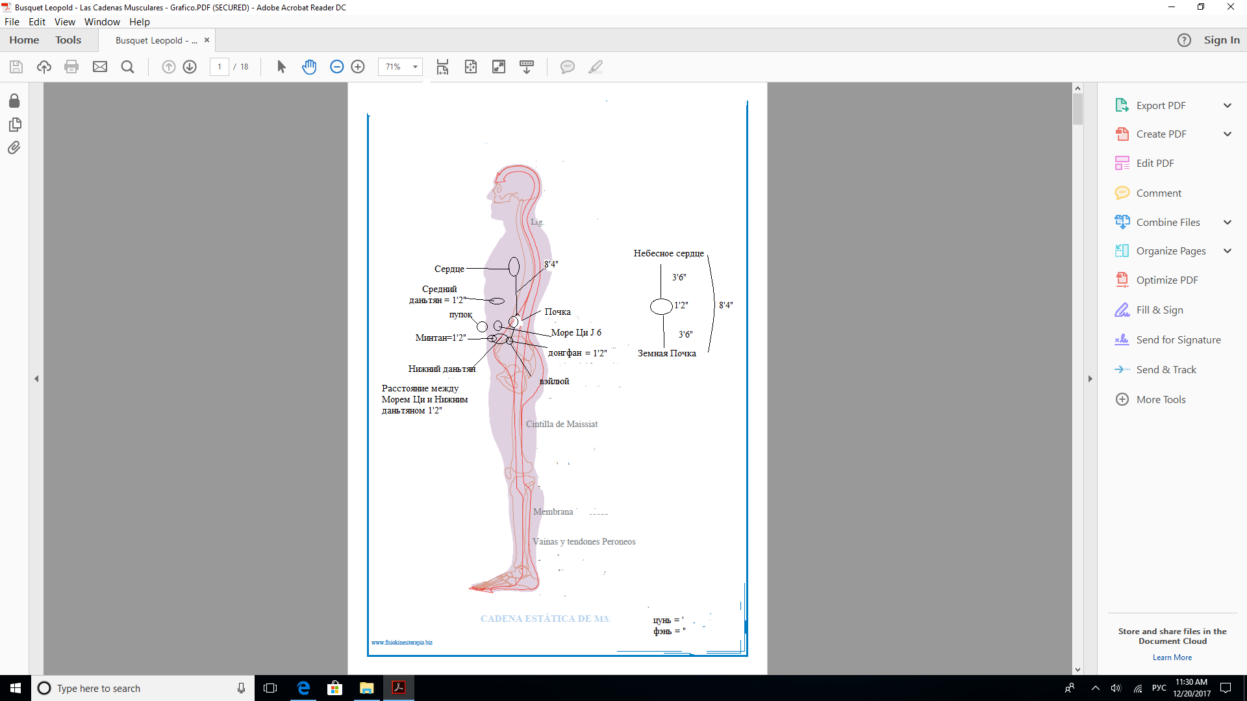Open attachments paperclip panel
The width and height of the screenshot is (1247, 701).
[14, 148]
